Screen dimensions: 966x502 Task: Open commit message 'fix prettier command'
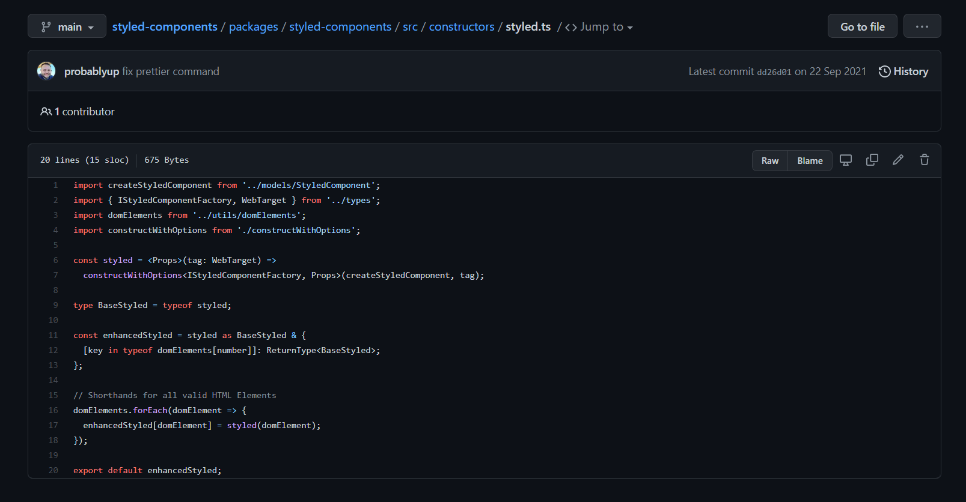(x=171, y=71)
